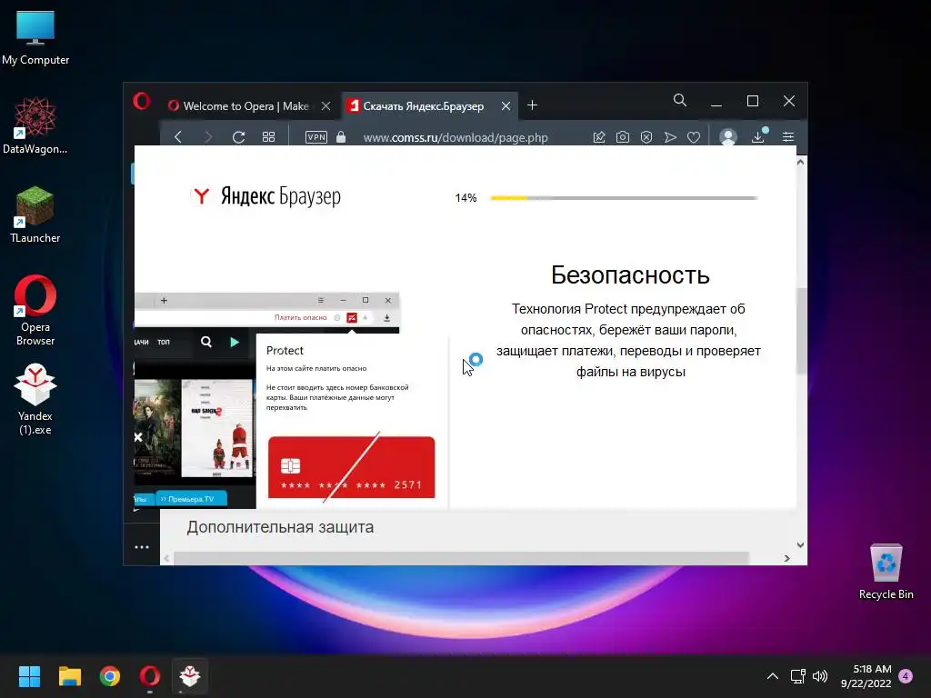Toggle the VPN badge in address bar
The image size is (931, 698).
(315, 137)
